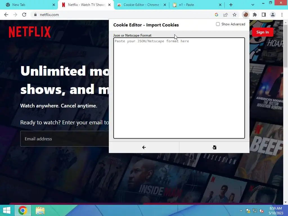Toggle the Chrome side panel icon
The width and height of the screenshot is (288, 216).
(x=264, y=15)
